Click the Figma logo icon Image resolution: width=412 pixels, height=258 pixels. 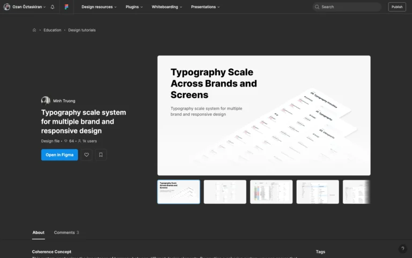click(65, 7)
